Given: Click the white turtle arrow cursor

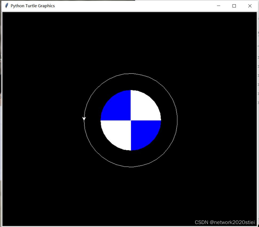Looking at the screenshot, I should coord(84,119).
